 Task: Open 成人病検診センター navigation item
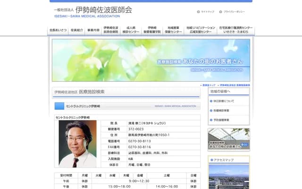pyautogui.click(x=131, y=30)
